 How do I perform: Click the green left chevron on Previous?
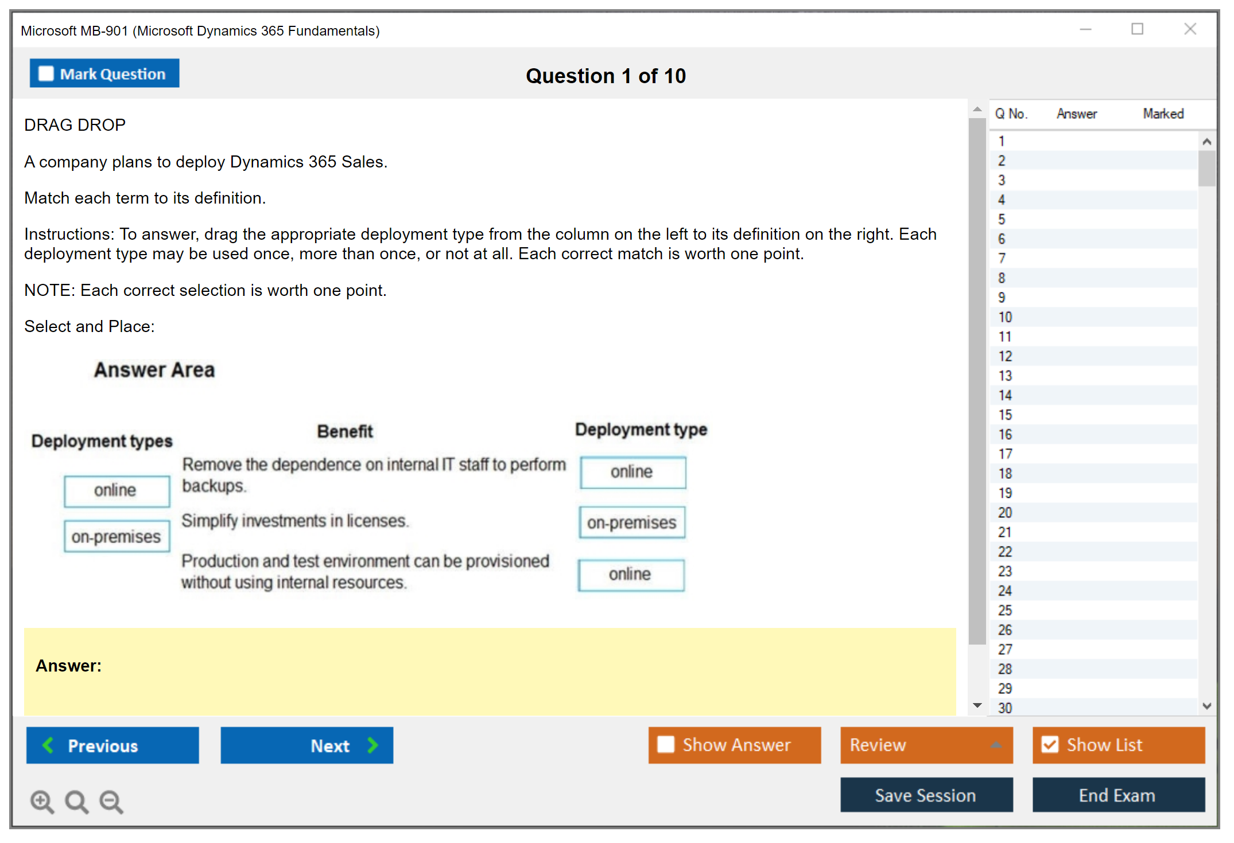point(48,745)
